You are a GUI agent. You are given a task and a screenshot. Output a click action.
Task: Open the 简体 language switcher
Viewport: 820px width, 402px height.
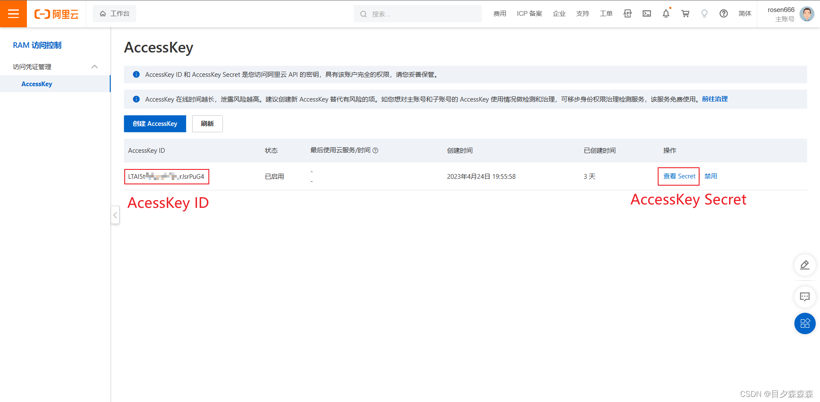[745, 14]
